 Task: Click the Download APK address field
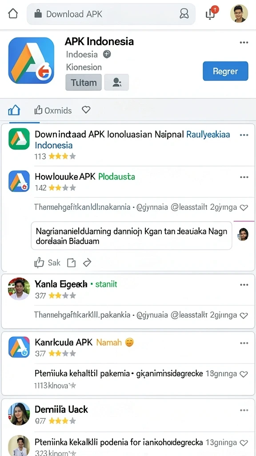pos(111,14)
